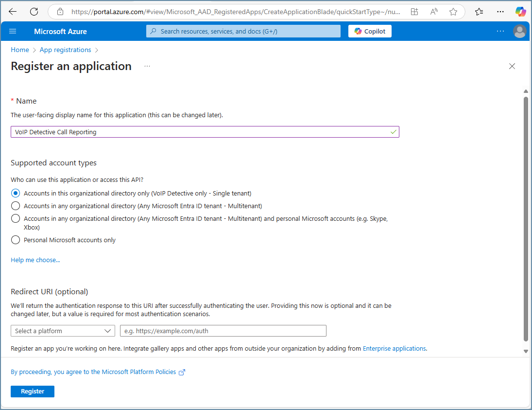Add page to favorites star icon
The width and height of the screenshot is (532, 410).
tap(453, 12)
